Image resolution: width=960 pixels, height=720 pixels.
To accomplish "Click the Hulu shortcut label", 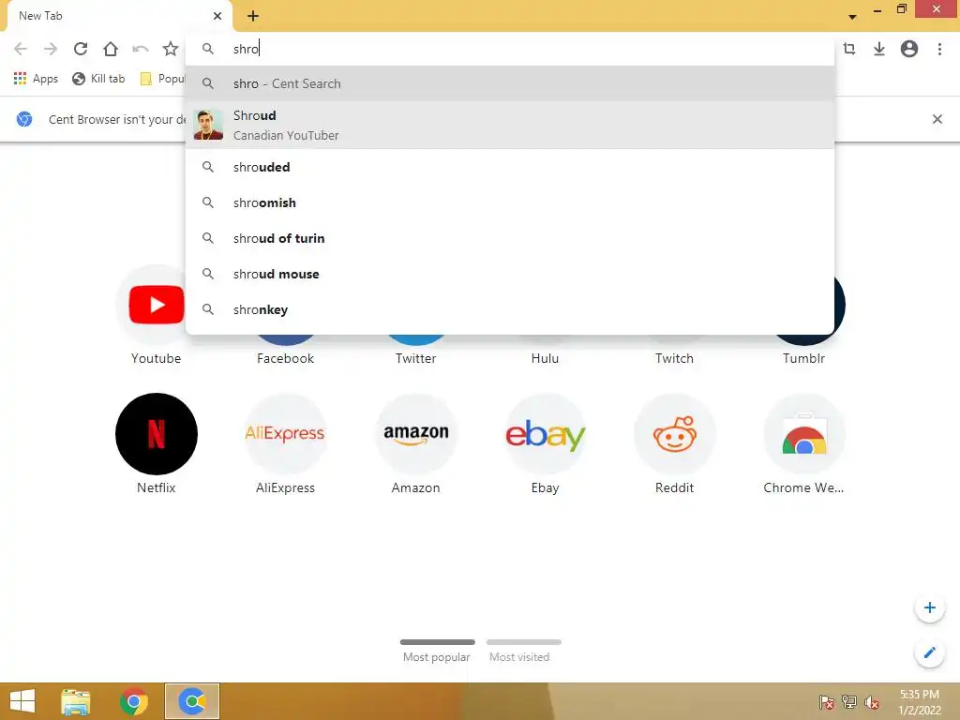I will coord(545,359).
